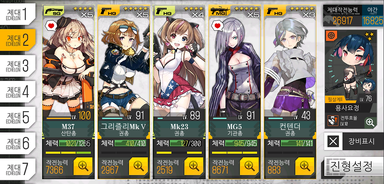View Contender details with magnifier icon
384x184 pixels.
[x=304, y=166]
